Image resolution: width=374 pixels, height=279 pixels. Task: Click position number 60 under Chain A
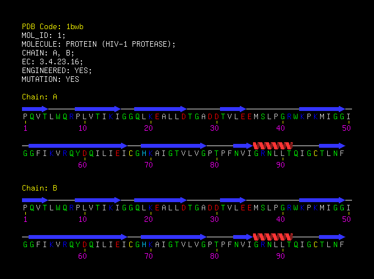[x=82, y=165]
